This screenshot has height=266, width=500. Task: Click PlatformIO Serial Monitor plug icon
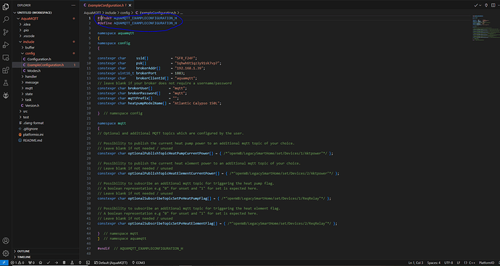click(80, 263)
